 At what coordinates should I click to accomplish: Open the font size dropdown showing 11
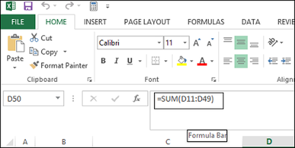point(185,43)
